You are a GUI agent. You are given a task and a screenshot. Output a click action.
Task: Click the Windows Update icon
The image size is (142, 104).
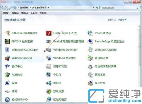(90, 50)
